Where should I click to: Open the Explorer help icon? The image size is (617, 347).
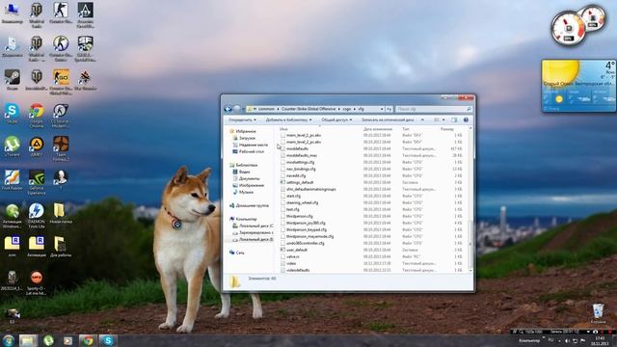coord(466,120)
